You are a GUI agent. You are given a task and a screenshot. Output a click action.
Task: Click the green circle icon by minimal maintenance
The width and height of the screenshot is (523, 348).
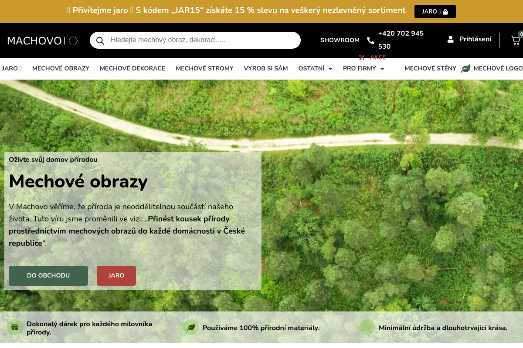(x=367, y=327)
